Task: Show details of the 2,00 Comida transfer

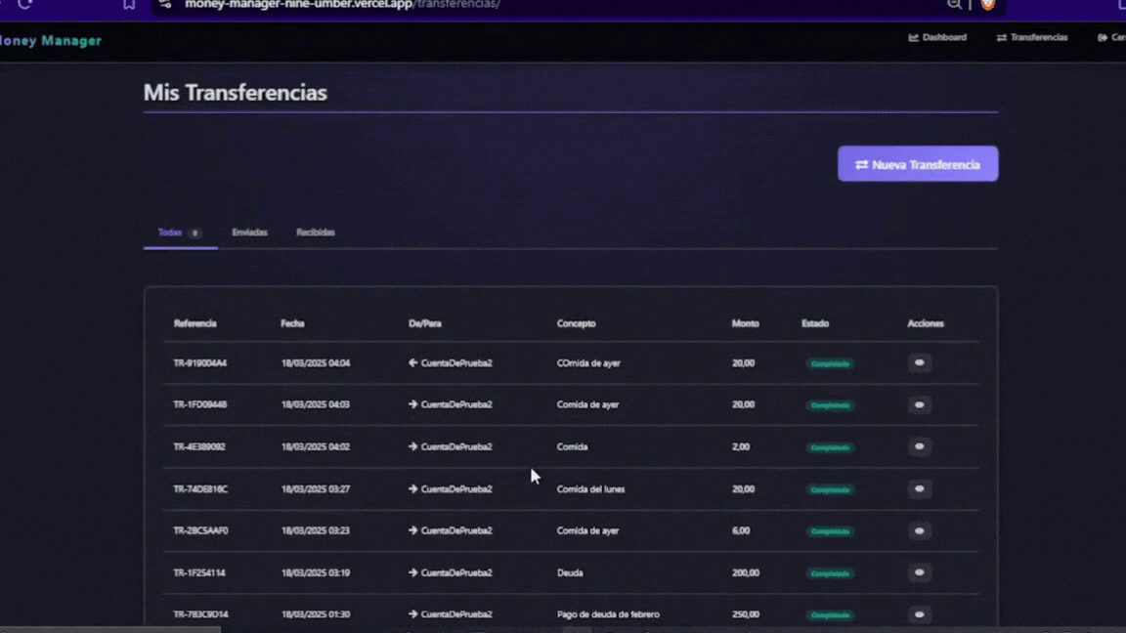Action: point(919,446)
